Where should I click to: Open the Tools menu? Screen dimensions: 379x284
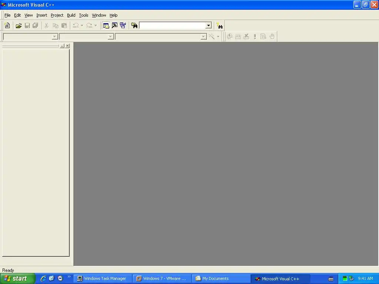84,15
